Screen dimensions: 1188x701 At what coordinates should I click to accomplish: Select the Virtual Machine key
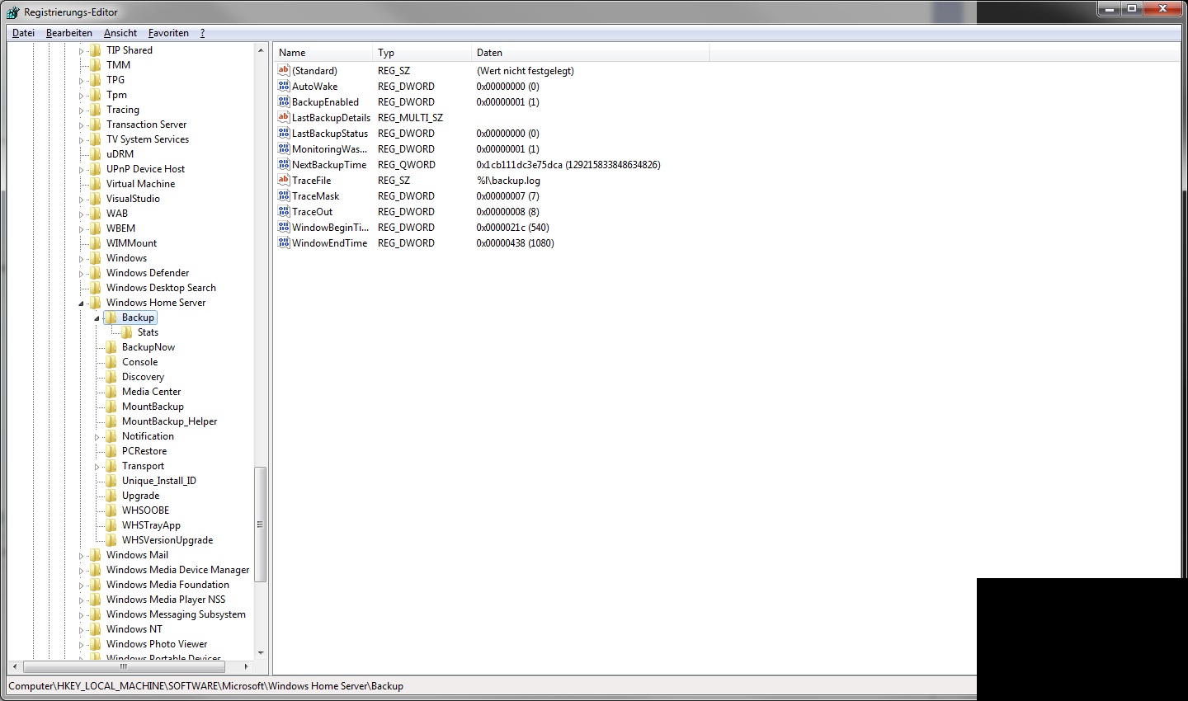(140, 184)
